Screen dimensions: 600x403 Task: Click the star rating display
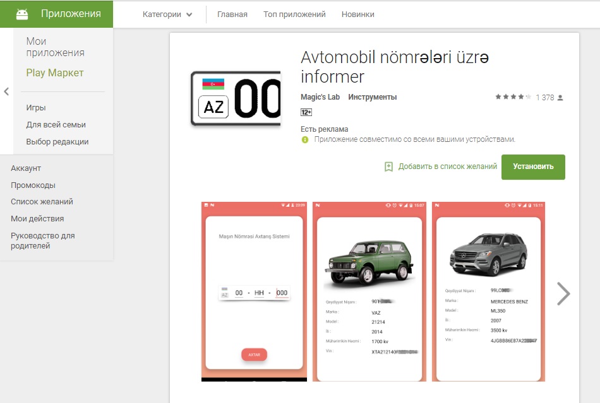(x=513, y=97)
